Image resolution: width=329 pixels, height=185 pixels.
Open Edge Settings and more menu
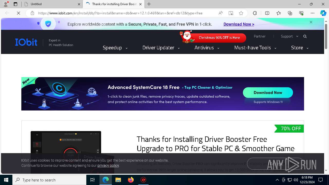[313, 13]
